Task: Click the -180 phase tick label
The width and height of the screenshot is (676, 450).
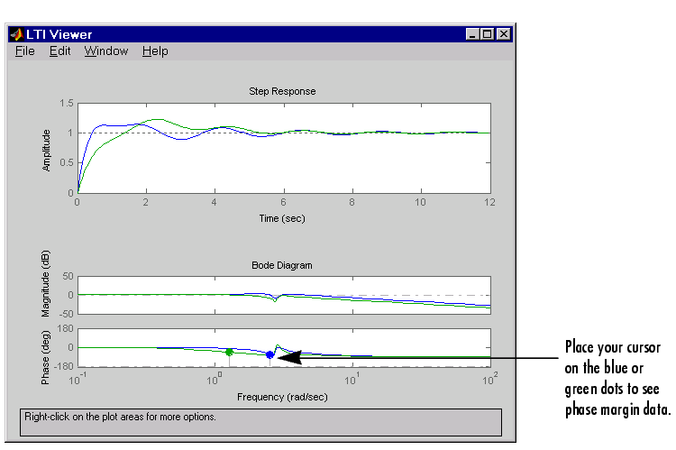Action: (x=63, y=366)
